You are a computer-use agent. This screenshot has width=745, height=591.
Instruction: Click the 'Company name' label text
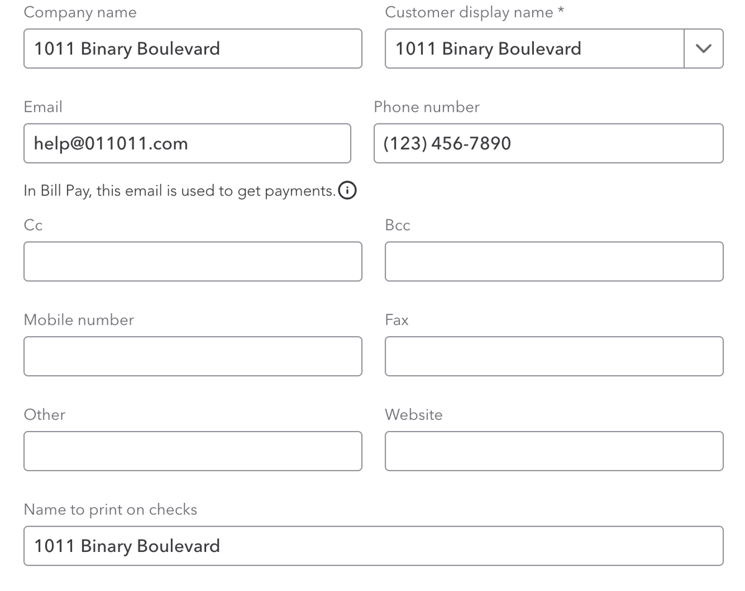80,12
